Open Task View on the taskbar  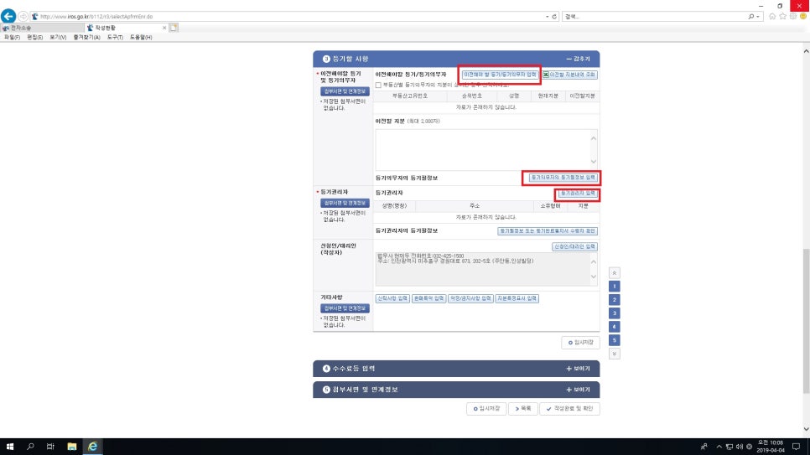click(50, 447)
